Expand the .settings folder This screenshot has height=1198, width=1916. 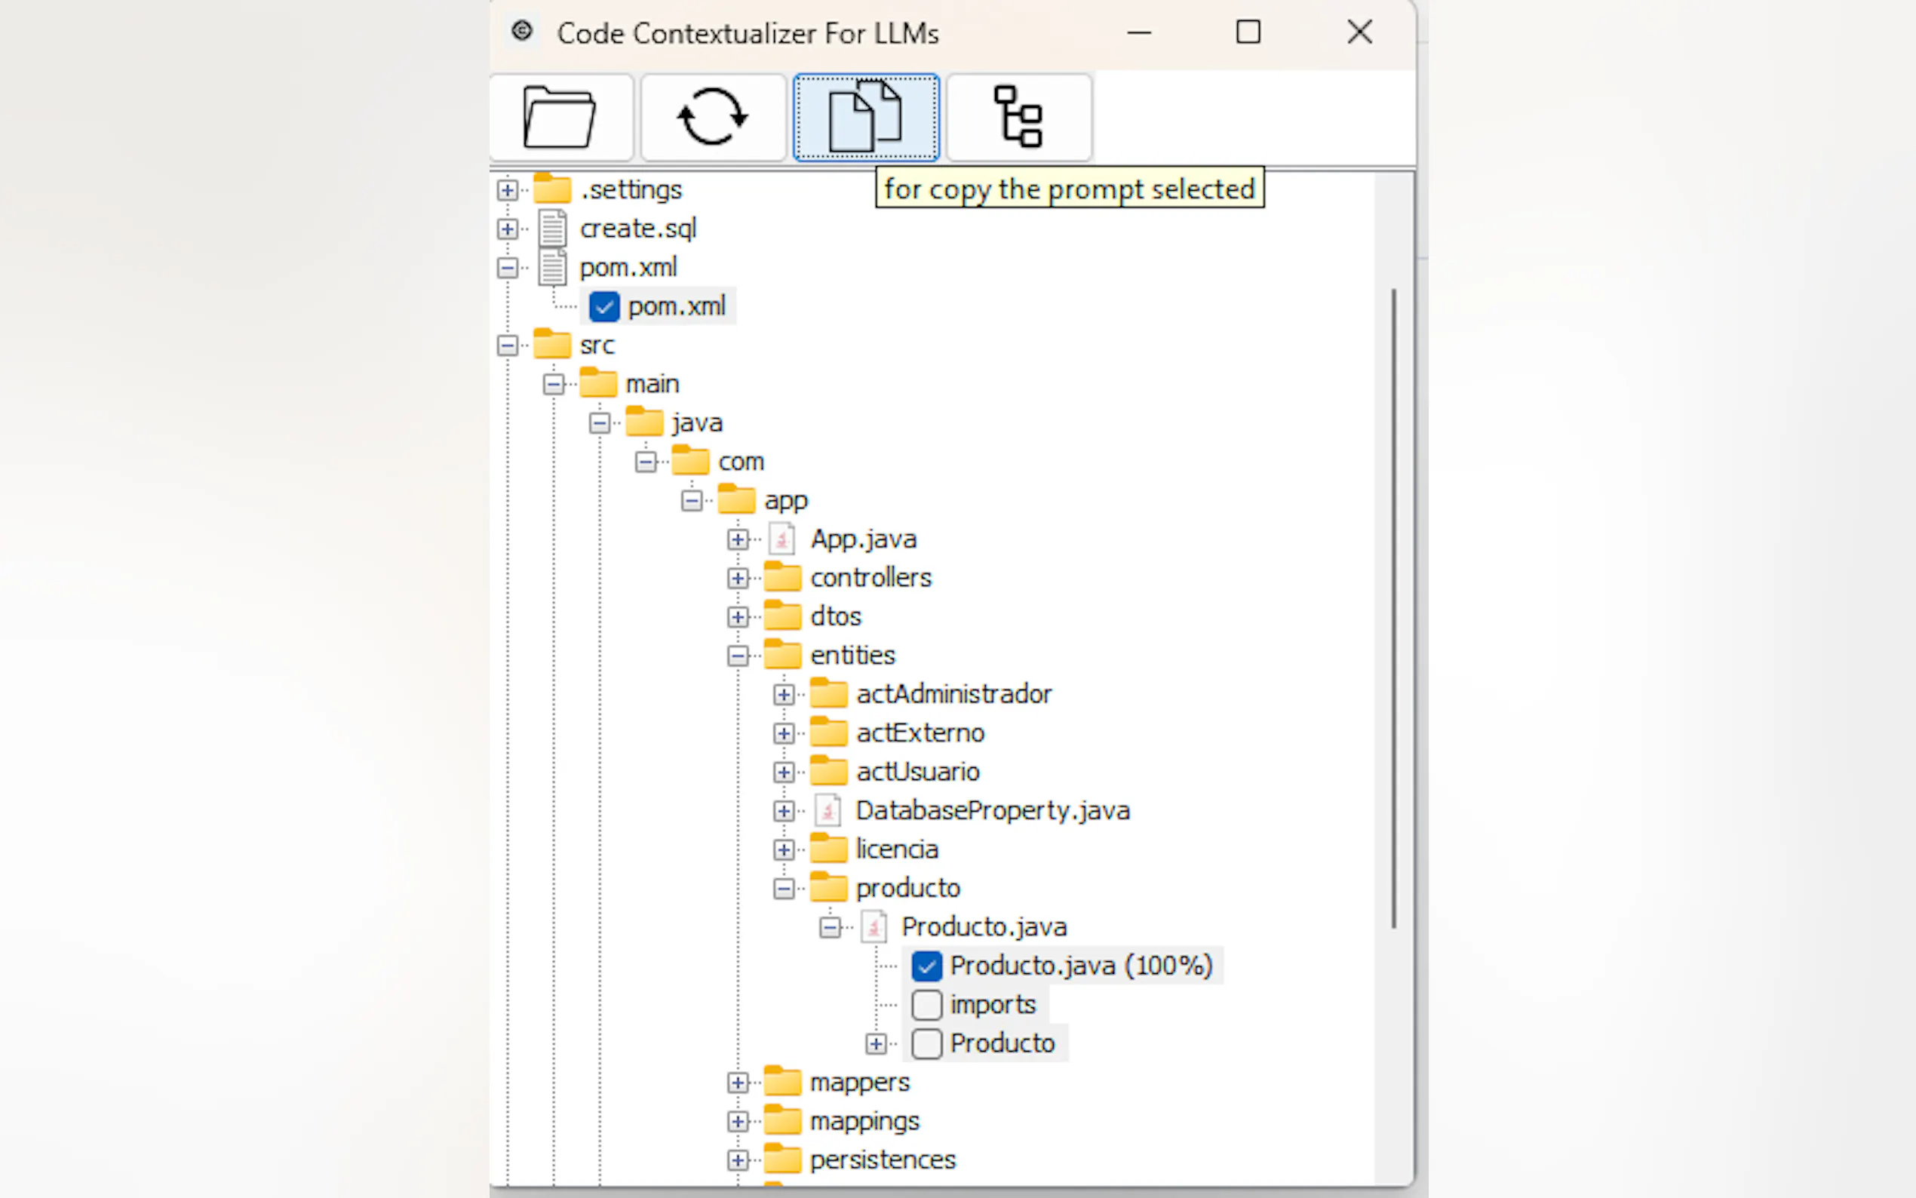(x=508, y=190)
